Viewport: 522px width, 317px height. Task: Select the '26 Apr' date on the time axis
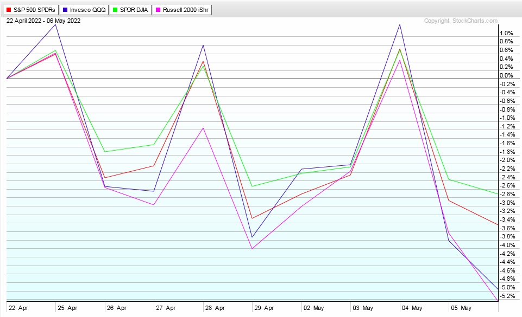[x=117, y=308]
